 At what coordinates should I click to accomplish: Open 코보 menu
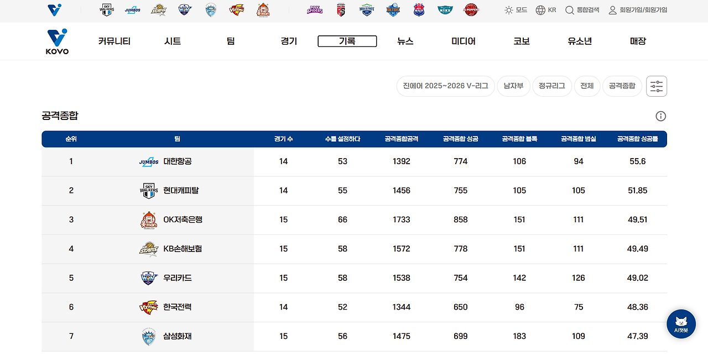pyautogui.click(x=522, y=41)
